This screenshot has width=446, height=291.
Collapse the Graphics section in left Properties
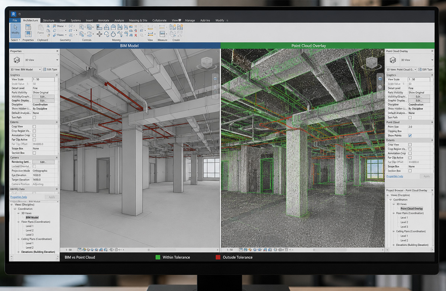[58, 75]
